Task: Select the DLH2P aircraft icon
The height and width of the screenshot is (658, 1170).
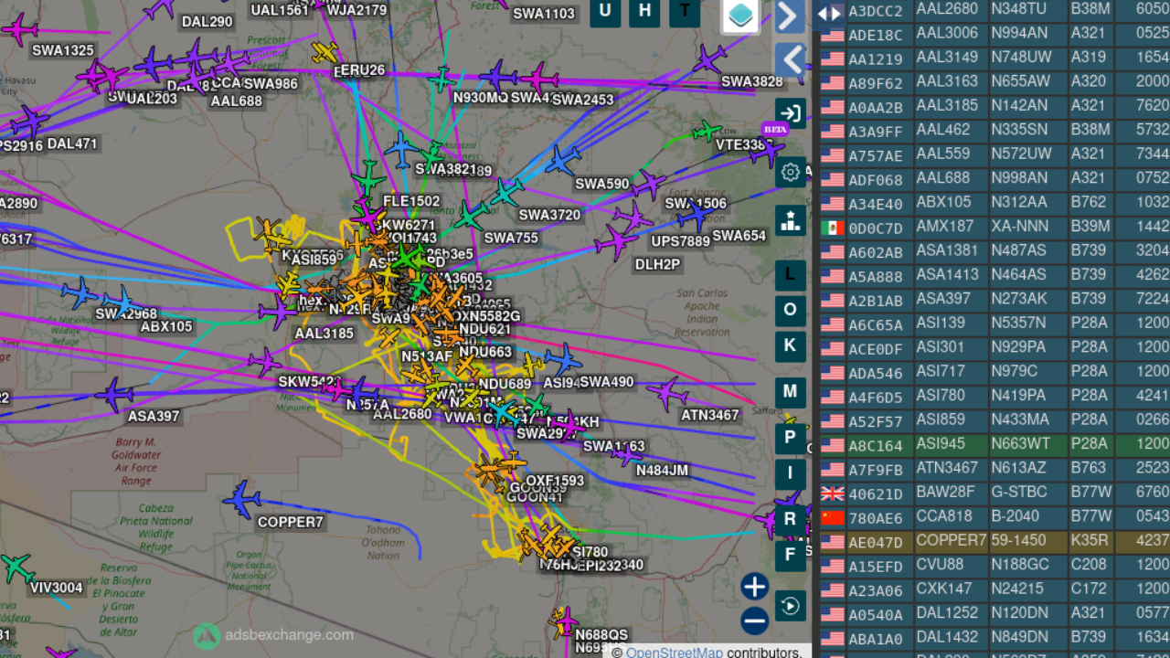Action: click(x=617, y=242)
